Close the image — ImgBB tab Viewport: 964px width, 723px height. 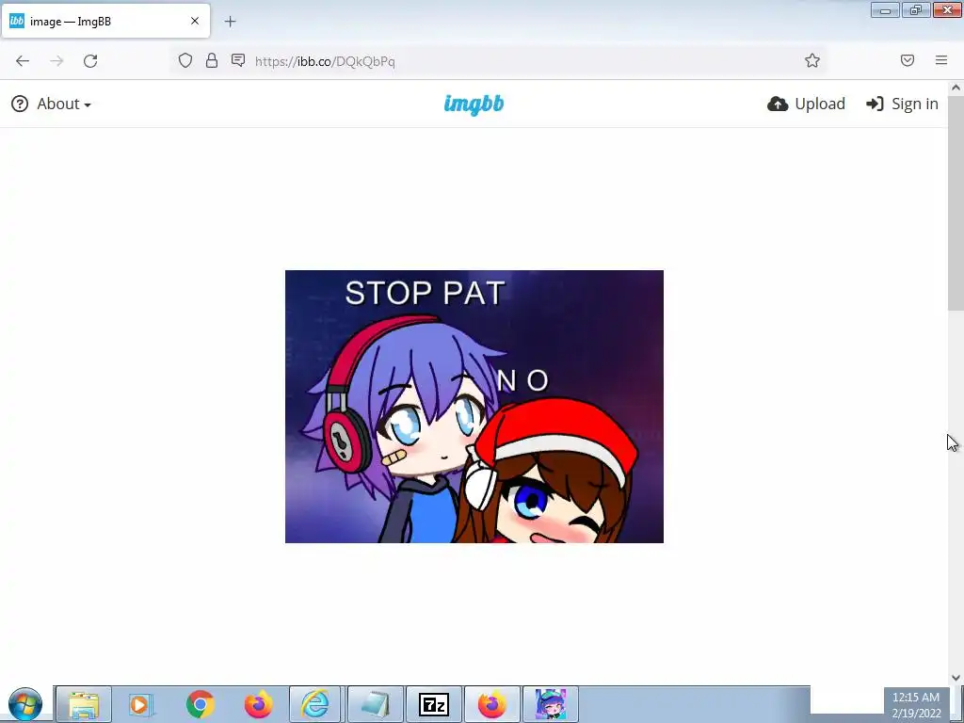pyautogui.click(x=195, y=21)
